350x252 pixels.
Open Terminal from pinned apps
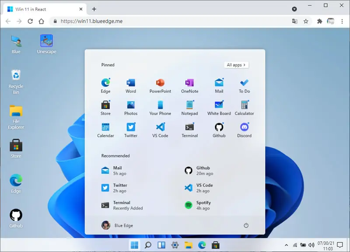(x=189, y=130)
